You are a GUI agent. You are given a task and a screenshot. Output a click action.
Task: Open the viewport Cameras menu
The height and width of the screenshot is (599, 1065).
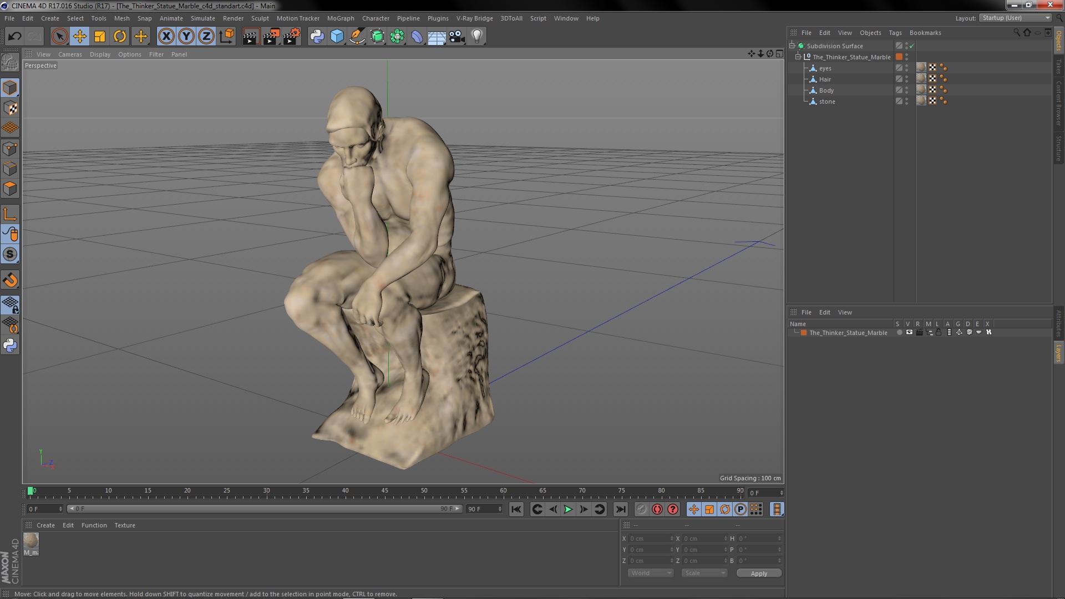70,54
